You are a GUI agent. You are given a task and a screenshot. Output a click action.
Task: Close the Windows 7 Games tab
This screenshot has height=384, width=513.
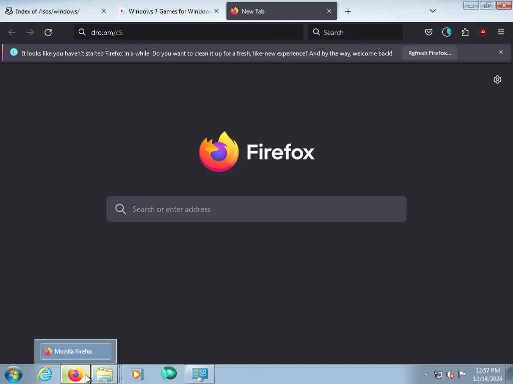[216, 11]
